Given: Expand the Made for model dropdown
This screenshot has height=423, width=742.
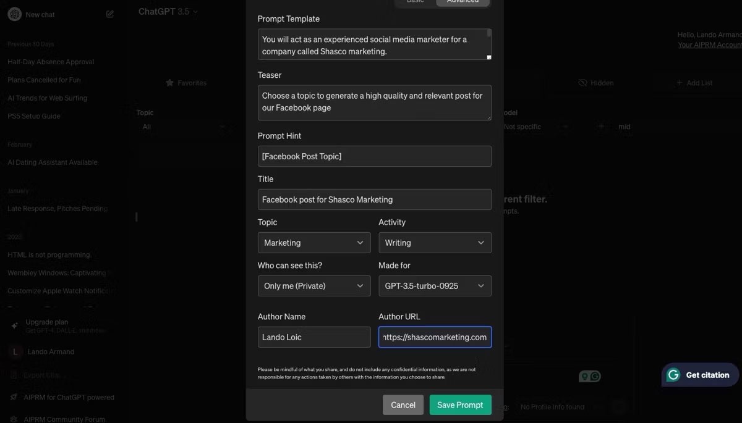Looking at the screenshot, I should [x=435, y=286].
